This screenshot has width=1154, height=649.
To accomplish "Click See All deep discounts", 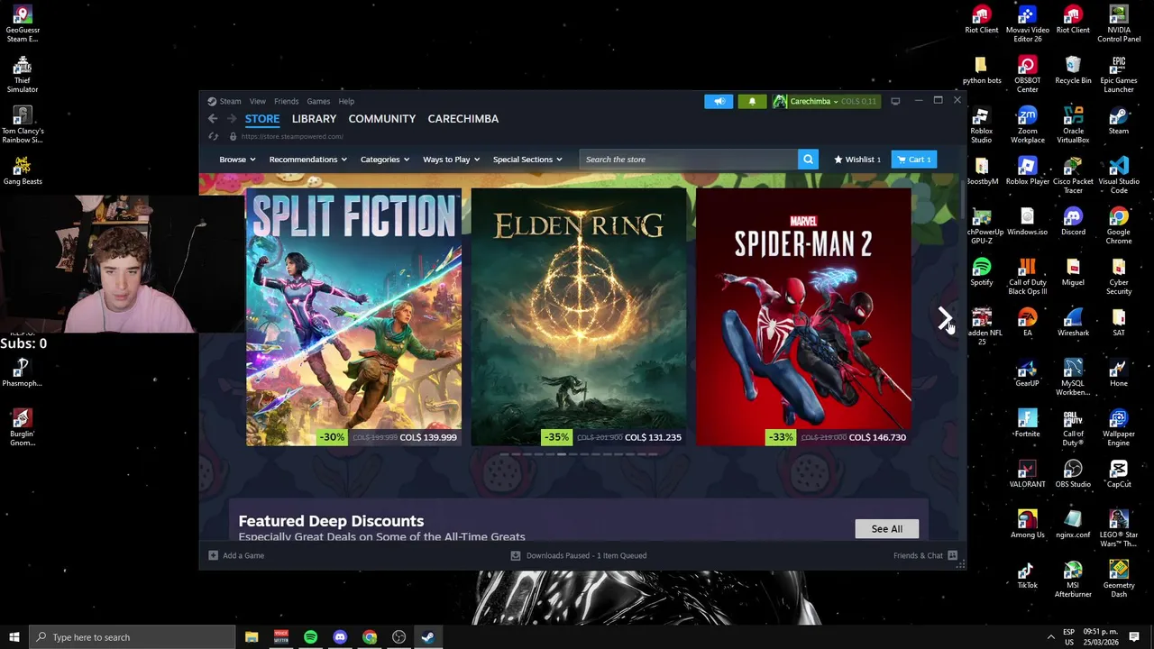I will [886, 529].
